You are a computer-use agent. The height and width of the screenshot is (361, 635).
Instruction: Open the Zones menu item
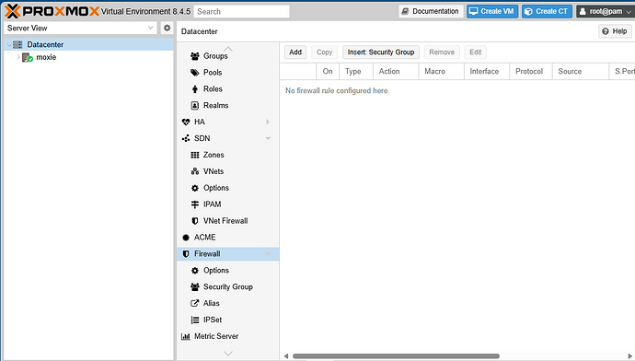(228, 155)
